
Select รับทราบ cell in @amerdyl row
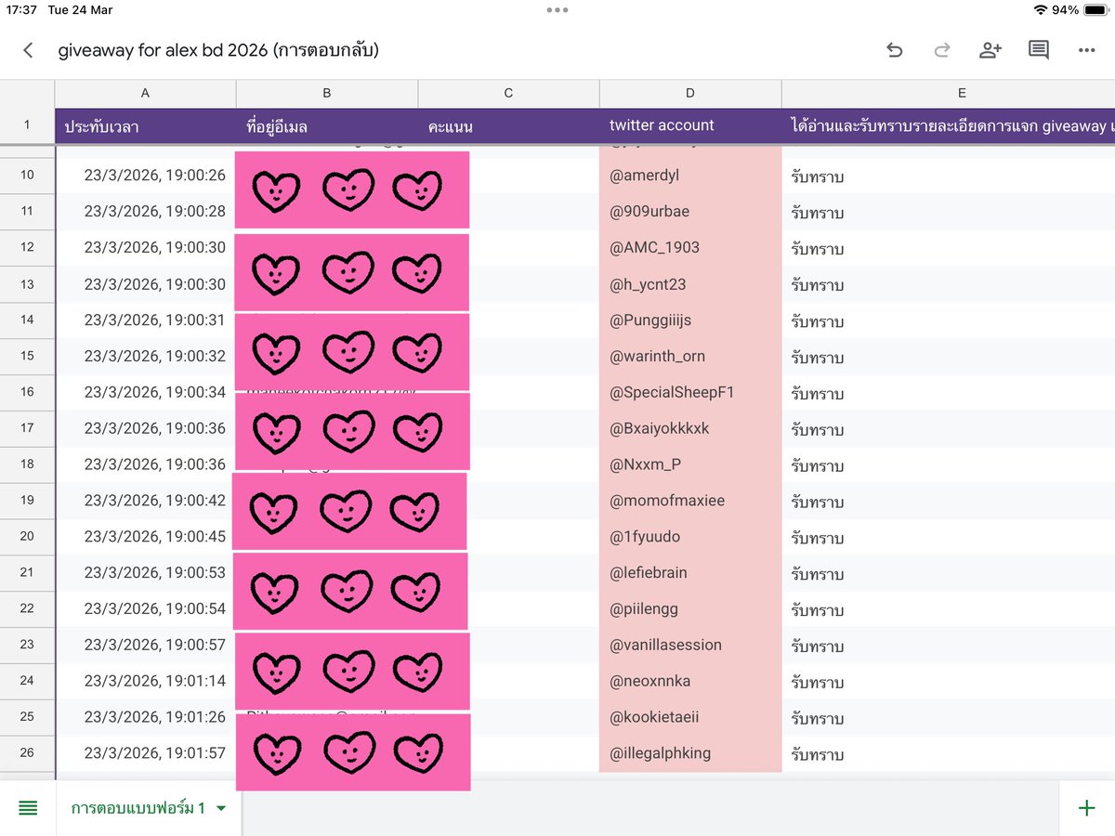(948, 176)
